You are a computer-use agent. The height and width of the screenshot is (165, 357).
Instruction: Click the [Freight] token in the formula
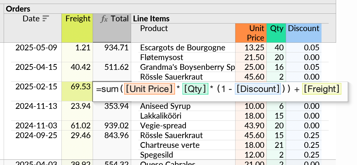click(x=322, y=89)
